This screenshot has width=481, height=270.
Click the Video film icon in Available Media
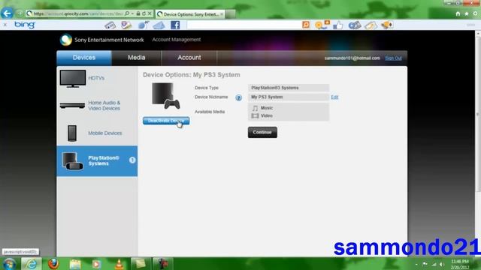(255, 115)
